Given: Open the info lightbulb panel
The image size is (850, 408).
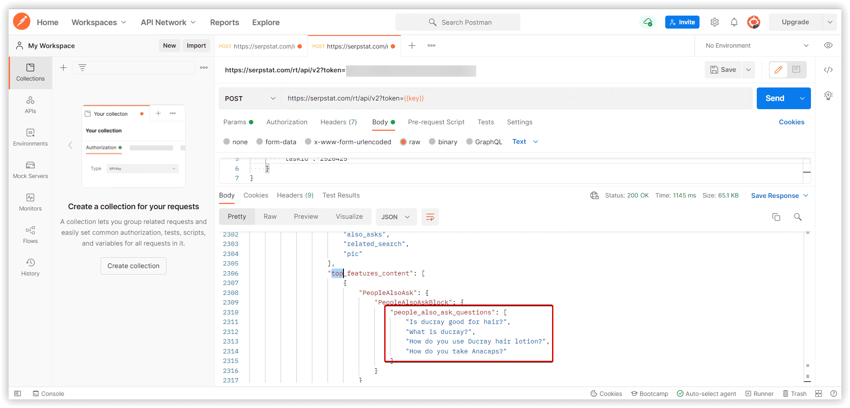Looking at the screenshot, I should point(828,96).
